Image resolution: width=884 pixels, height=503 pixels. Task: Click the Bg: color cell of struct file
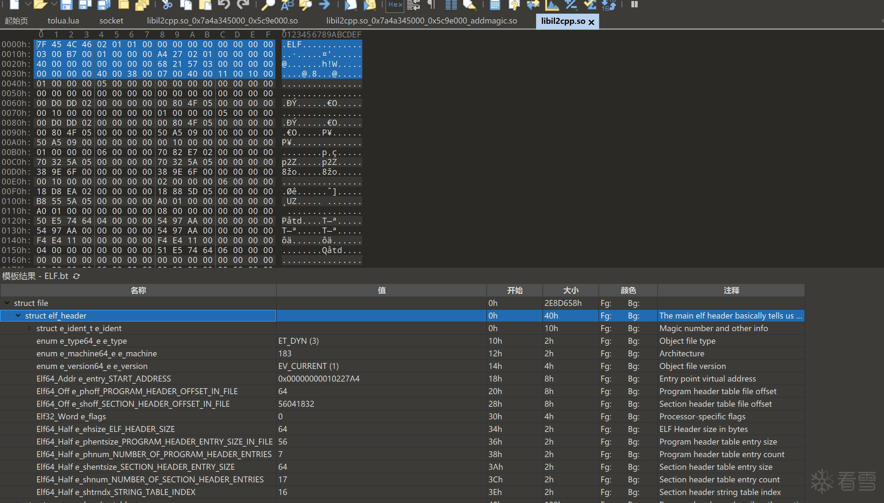(x=633, y=303)
